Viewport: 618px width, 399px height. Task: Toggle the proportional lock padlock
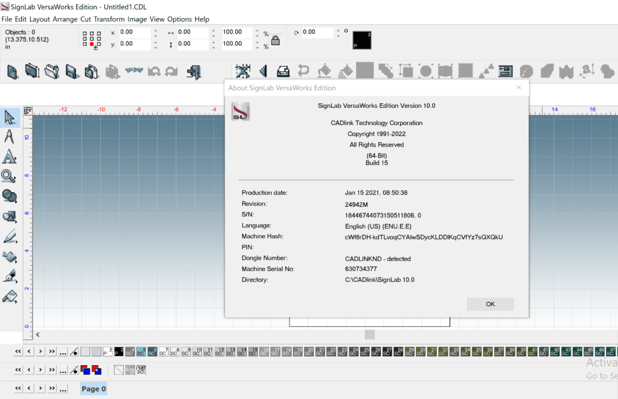coord(275,40)
